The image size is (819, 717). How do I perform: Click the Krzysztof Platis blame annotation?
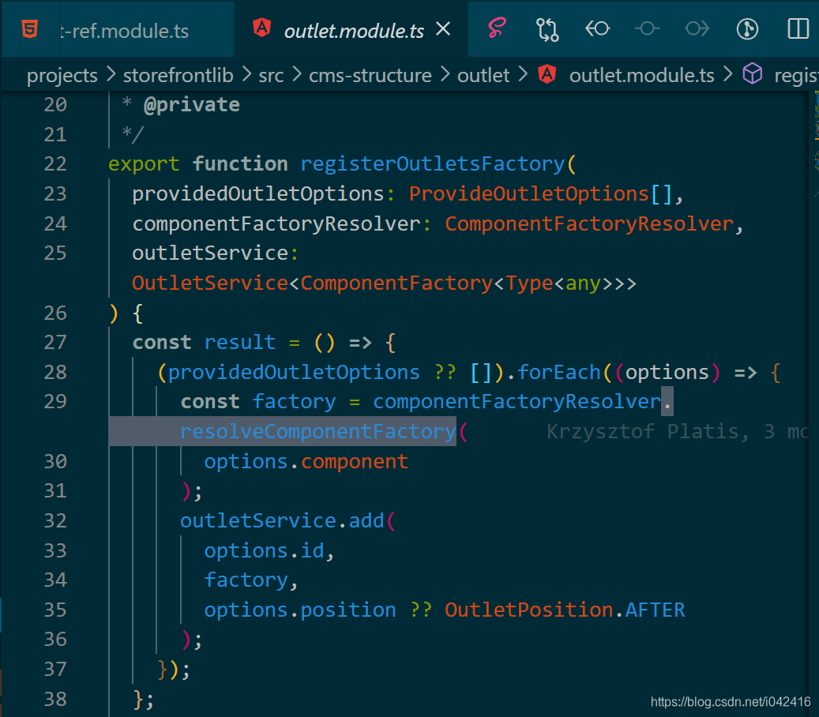678,431
